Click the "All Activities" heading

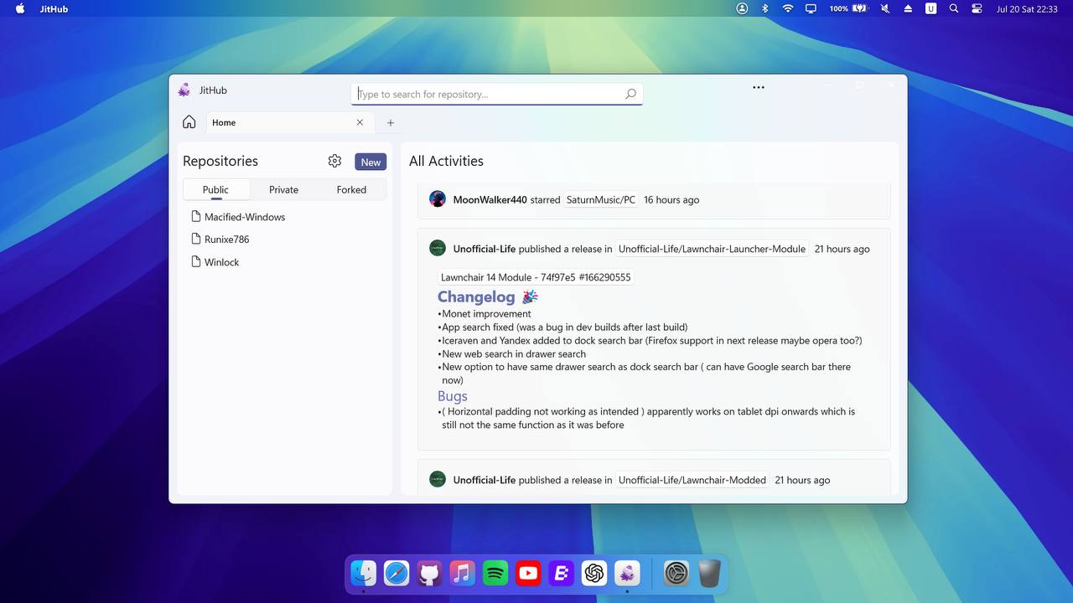tap(446, 161)
